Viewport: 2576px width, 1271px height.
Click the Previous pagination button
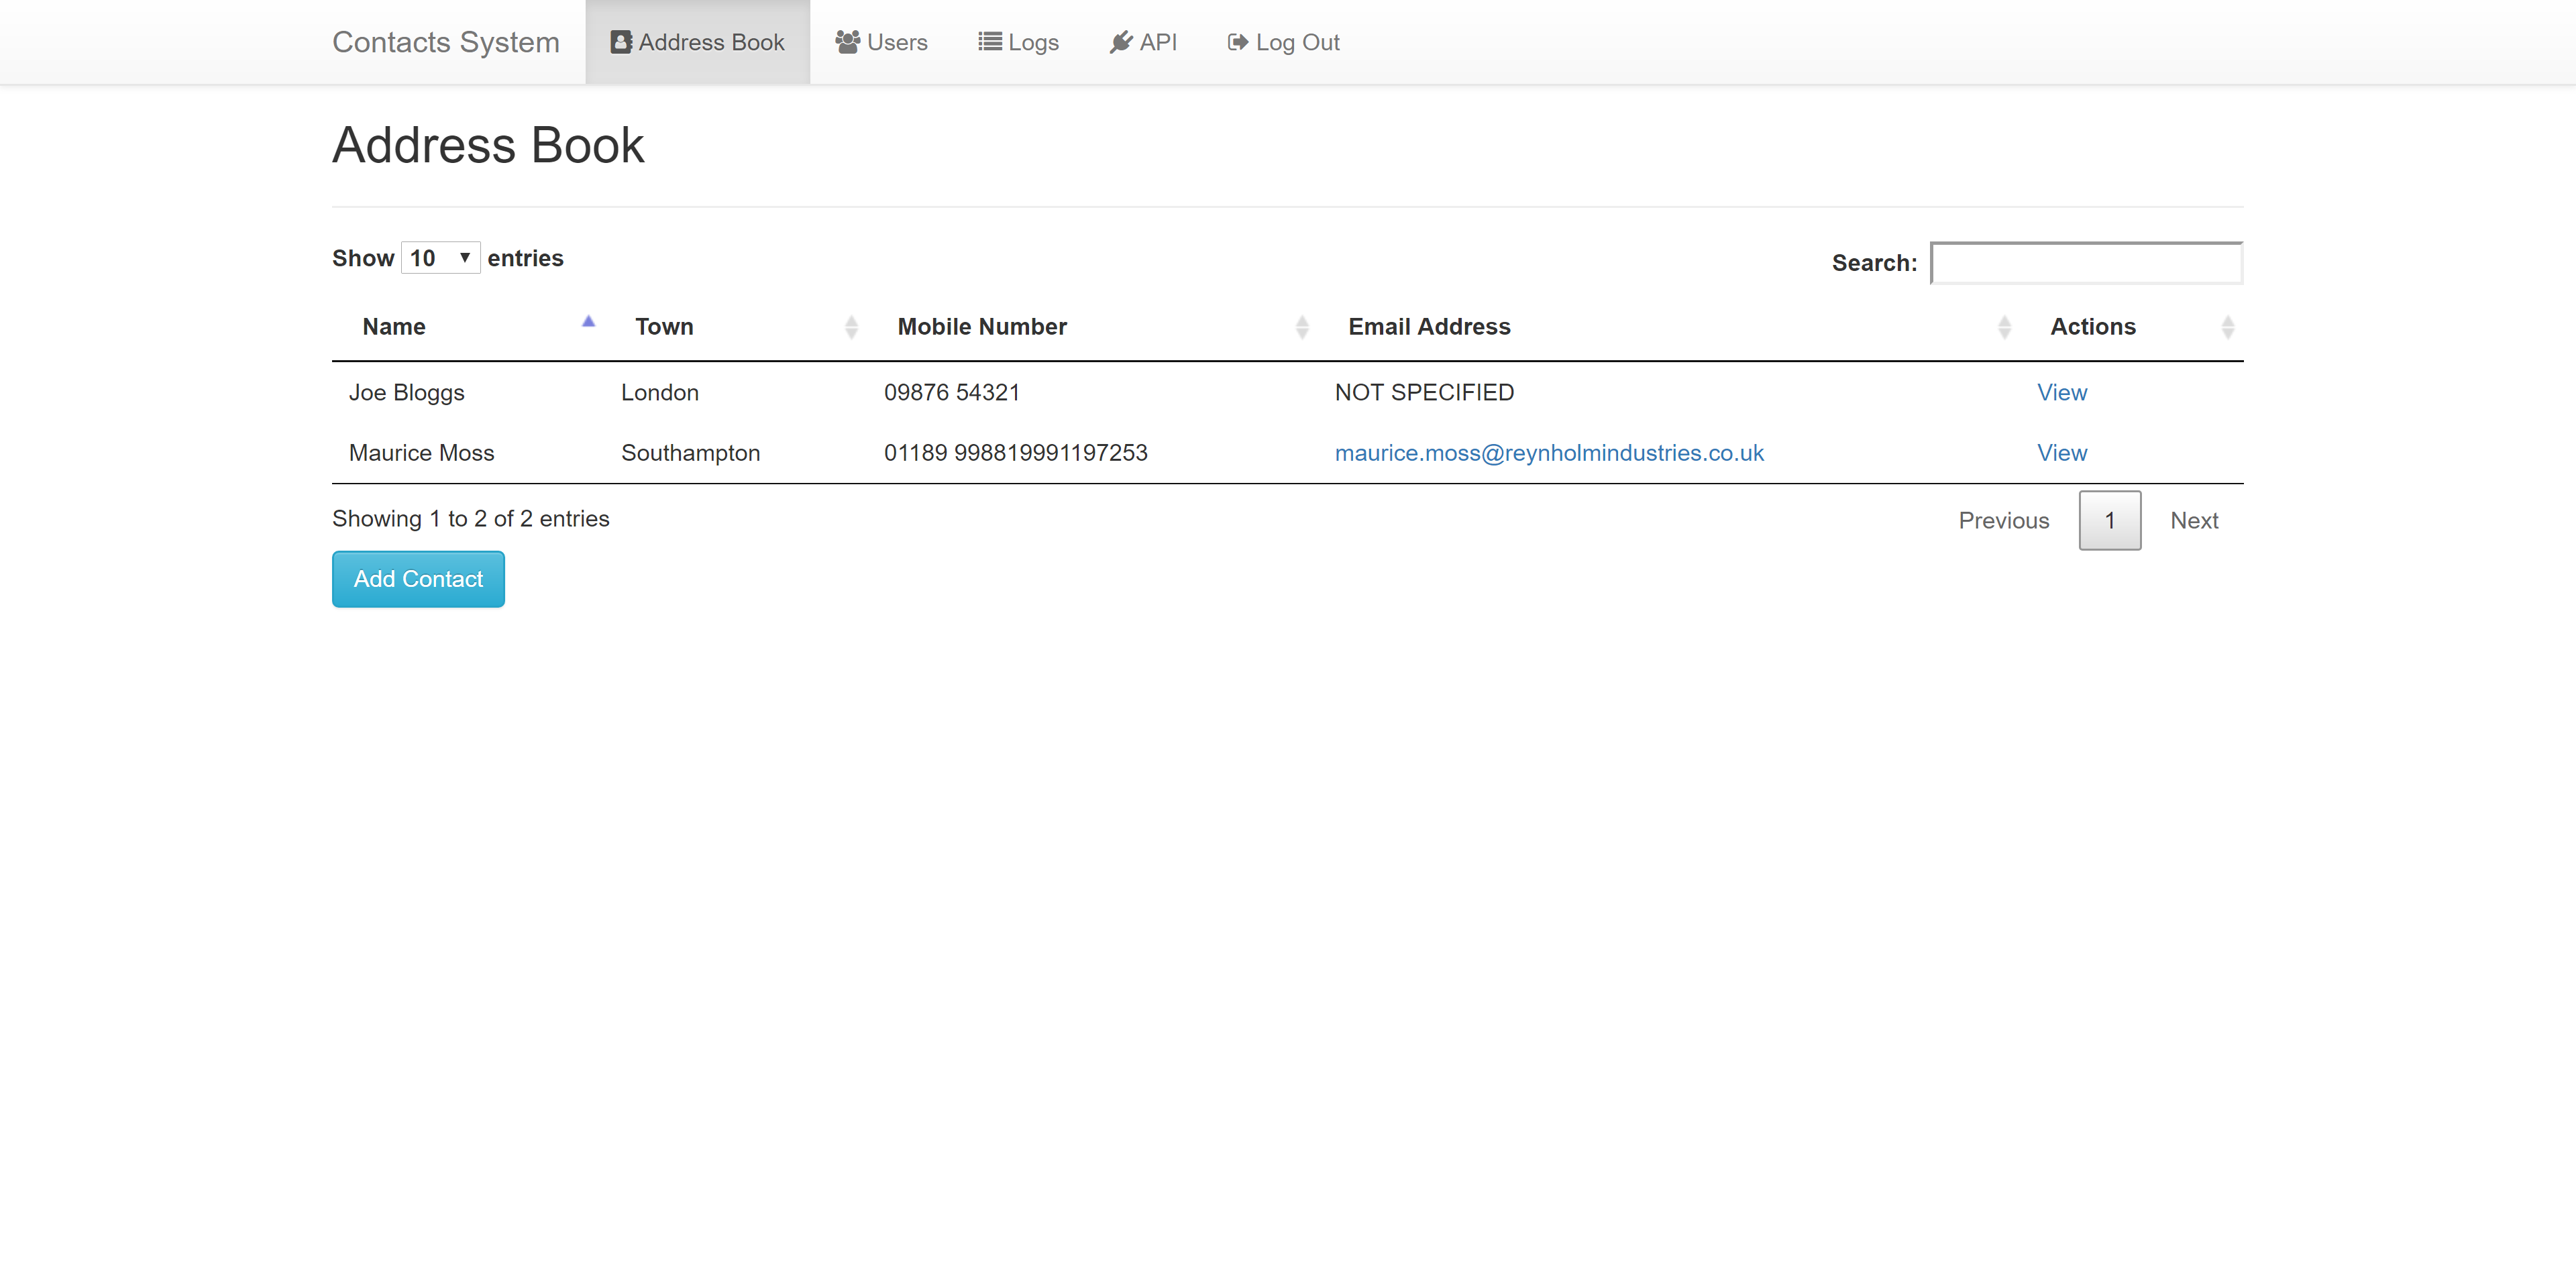click(x=2004, y=520)
